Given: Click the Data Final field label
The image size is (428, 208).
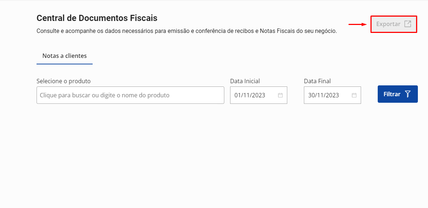Looking at the screenshot, I should tap(317, 81).
